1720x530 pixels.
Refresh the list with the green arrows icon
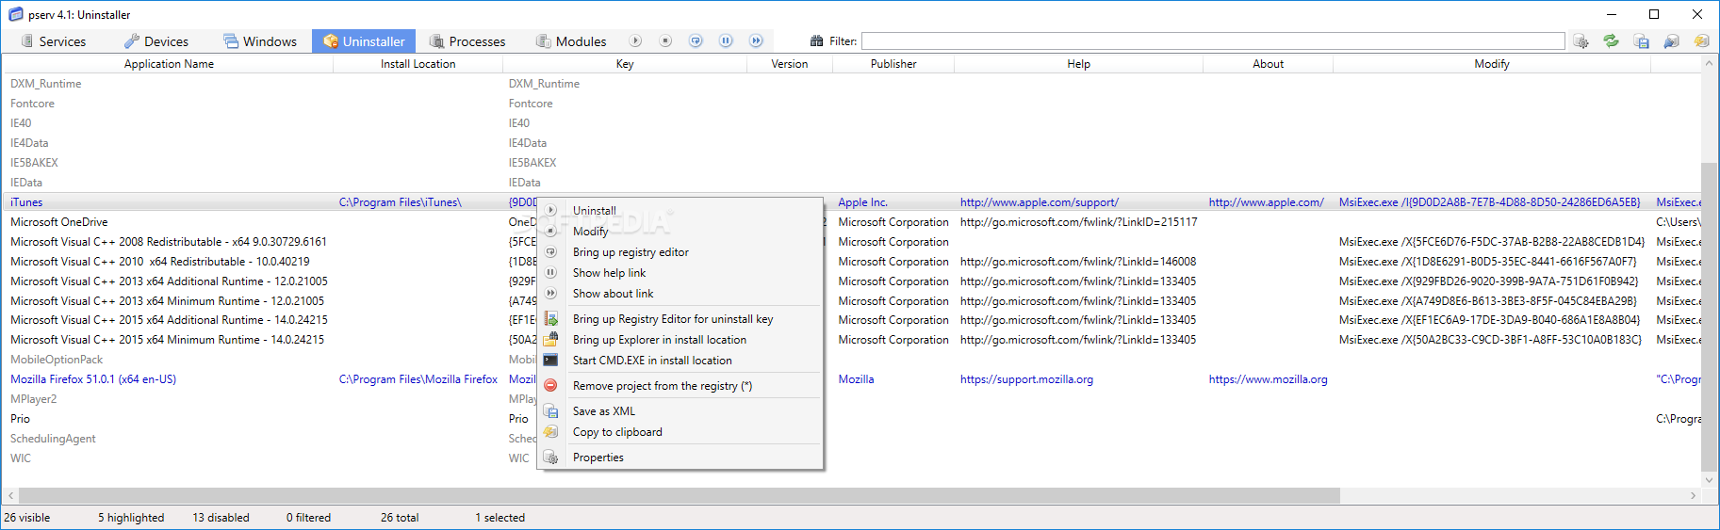[x=1612, y=41]
